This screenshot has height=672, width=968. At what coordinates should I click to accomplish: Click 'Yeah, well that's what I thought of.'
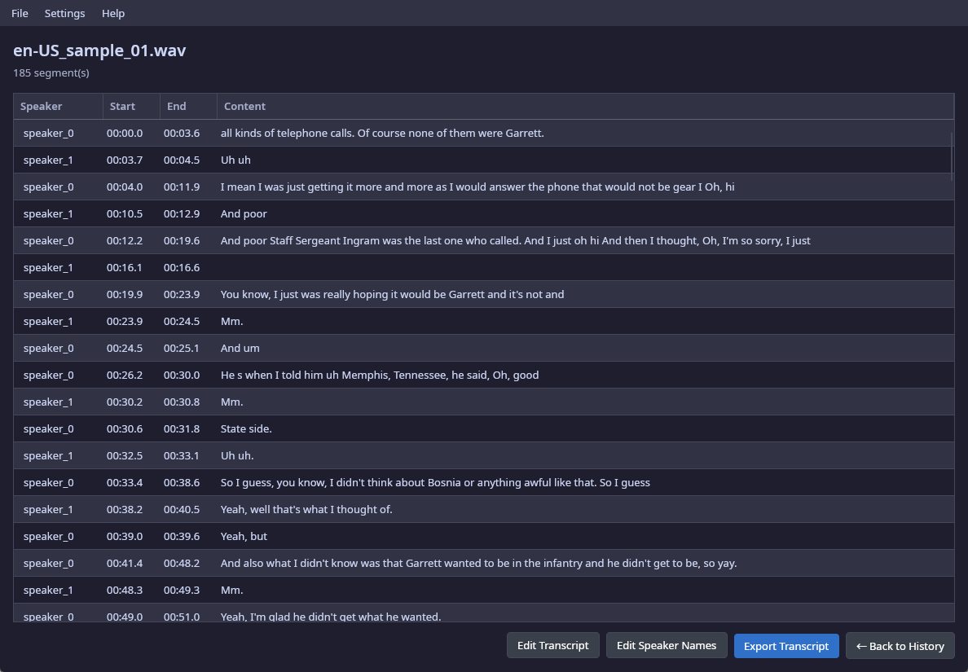(306, 509)
